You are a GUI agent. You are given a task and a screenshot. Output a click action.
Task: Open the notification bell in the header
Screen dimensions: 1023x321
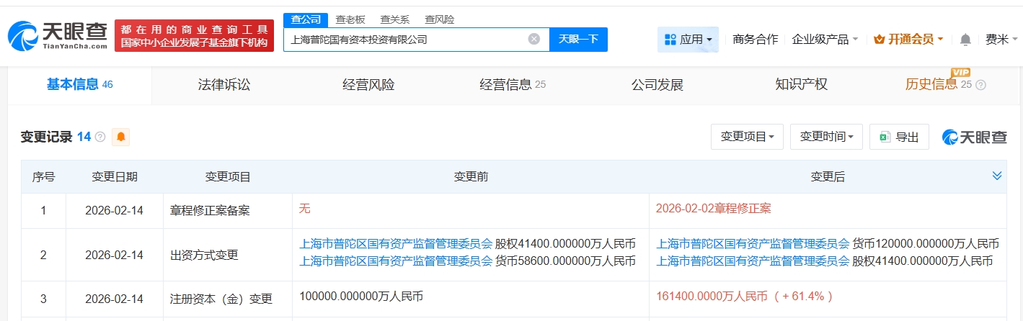(965, 40)
